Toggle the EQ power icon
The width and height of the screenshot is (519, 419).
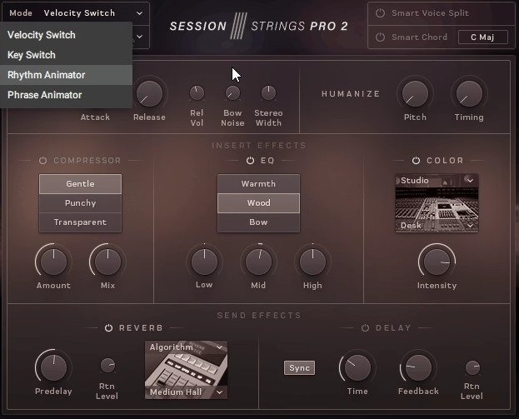click(250, 161)
